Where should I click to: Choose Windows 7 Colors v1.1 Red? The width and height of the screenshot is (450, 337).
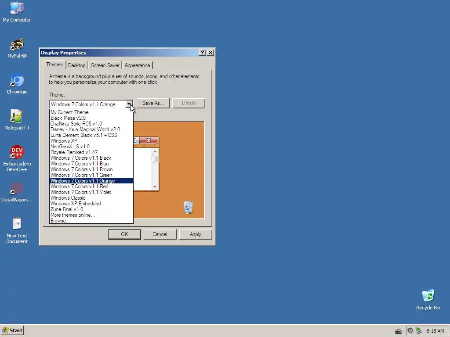click(91, 186)
